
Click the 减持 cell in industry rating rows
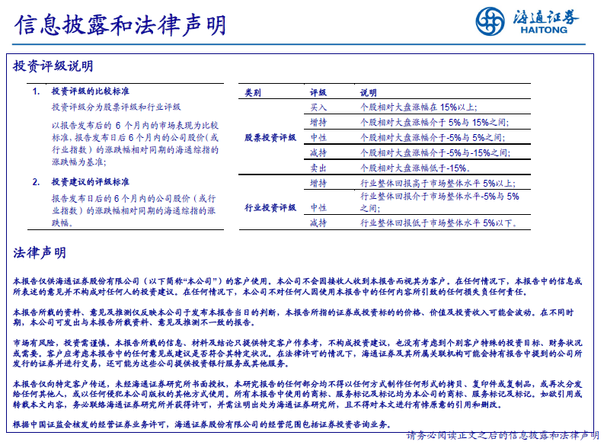(x=318, y=222)
